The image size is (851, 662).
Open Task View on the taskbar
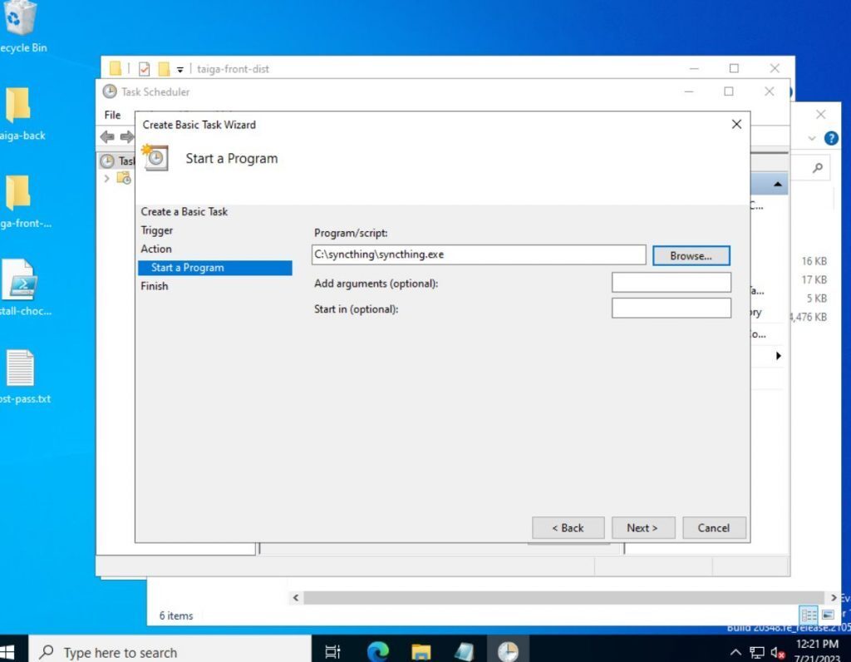point(332,651)
